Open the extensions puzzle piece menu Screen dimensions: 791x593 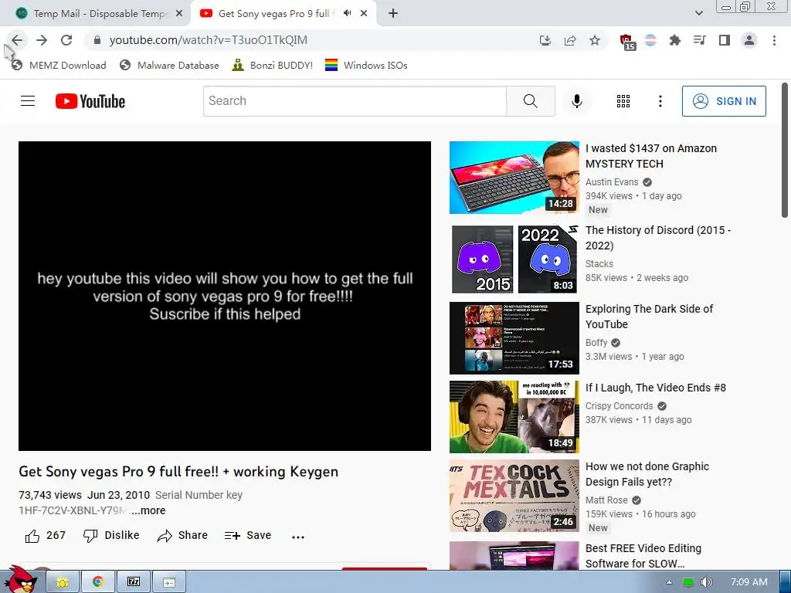pos(675,40)
